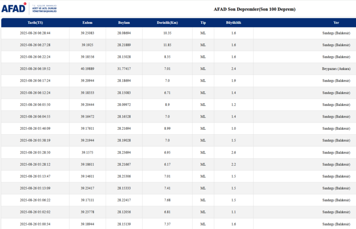This screenshot has width=356, height=229.
Task: Click depth value 8.99
Action: pos(167,129)
